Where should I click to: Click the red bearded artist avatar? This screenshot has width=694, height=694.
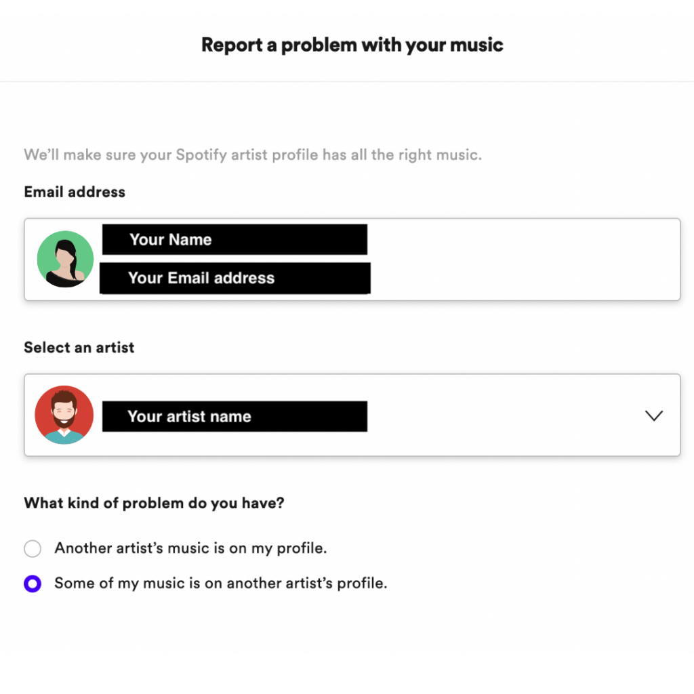click(64, 415)
